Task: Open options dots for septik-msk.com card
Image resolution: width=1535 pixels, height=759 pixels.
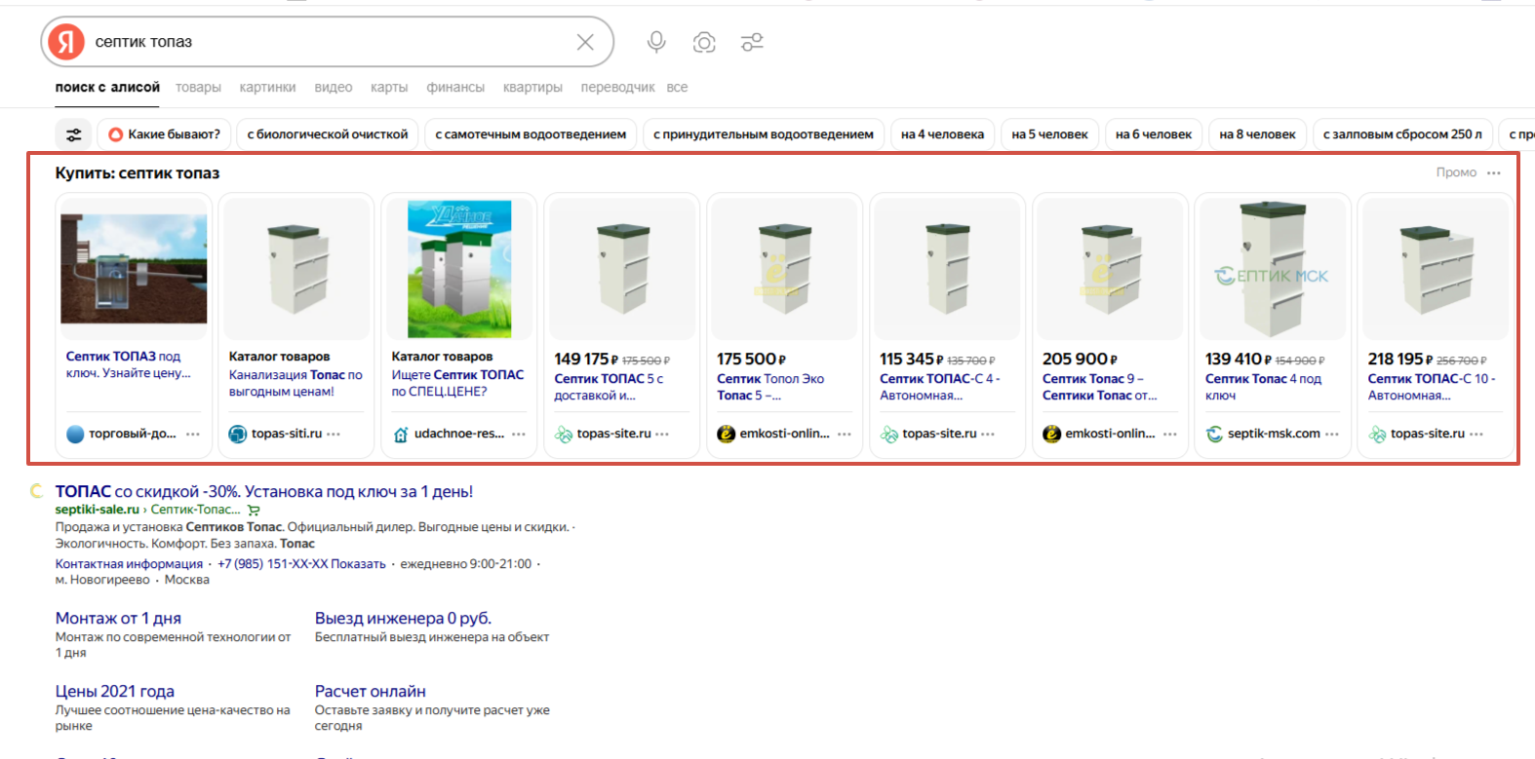Action: pos(1332,434)
